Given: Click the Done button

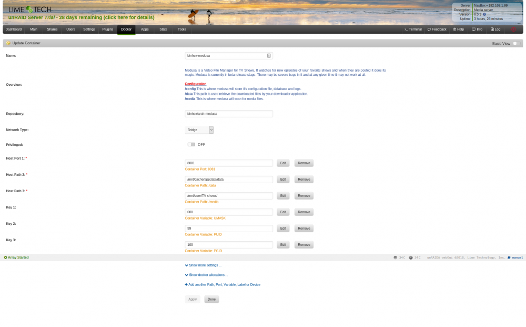Looking at the screenshot, I should click(x=211, y=300).
